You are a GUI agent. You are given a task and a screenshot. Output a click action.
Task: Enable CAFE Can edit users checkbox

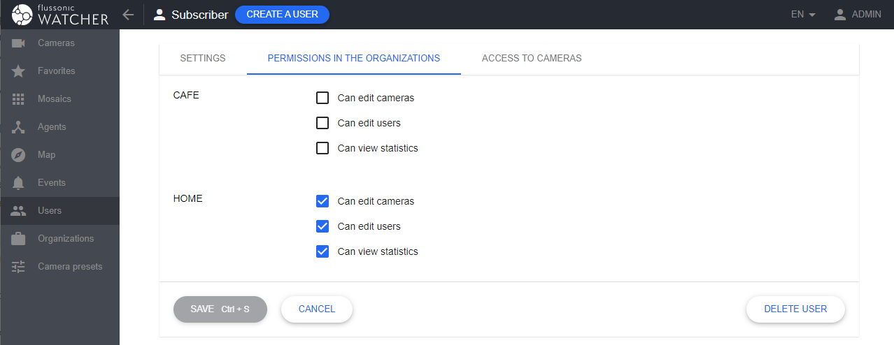pos(322,123)
